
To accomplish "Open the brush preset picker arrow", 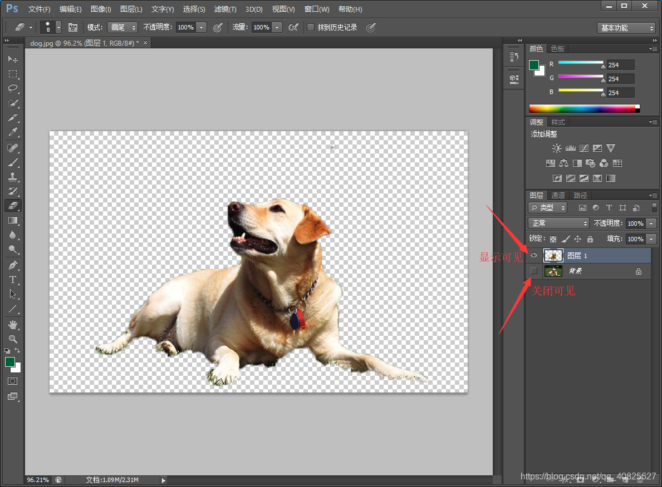I will (x=58, y=27).
